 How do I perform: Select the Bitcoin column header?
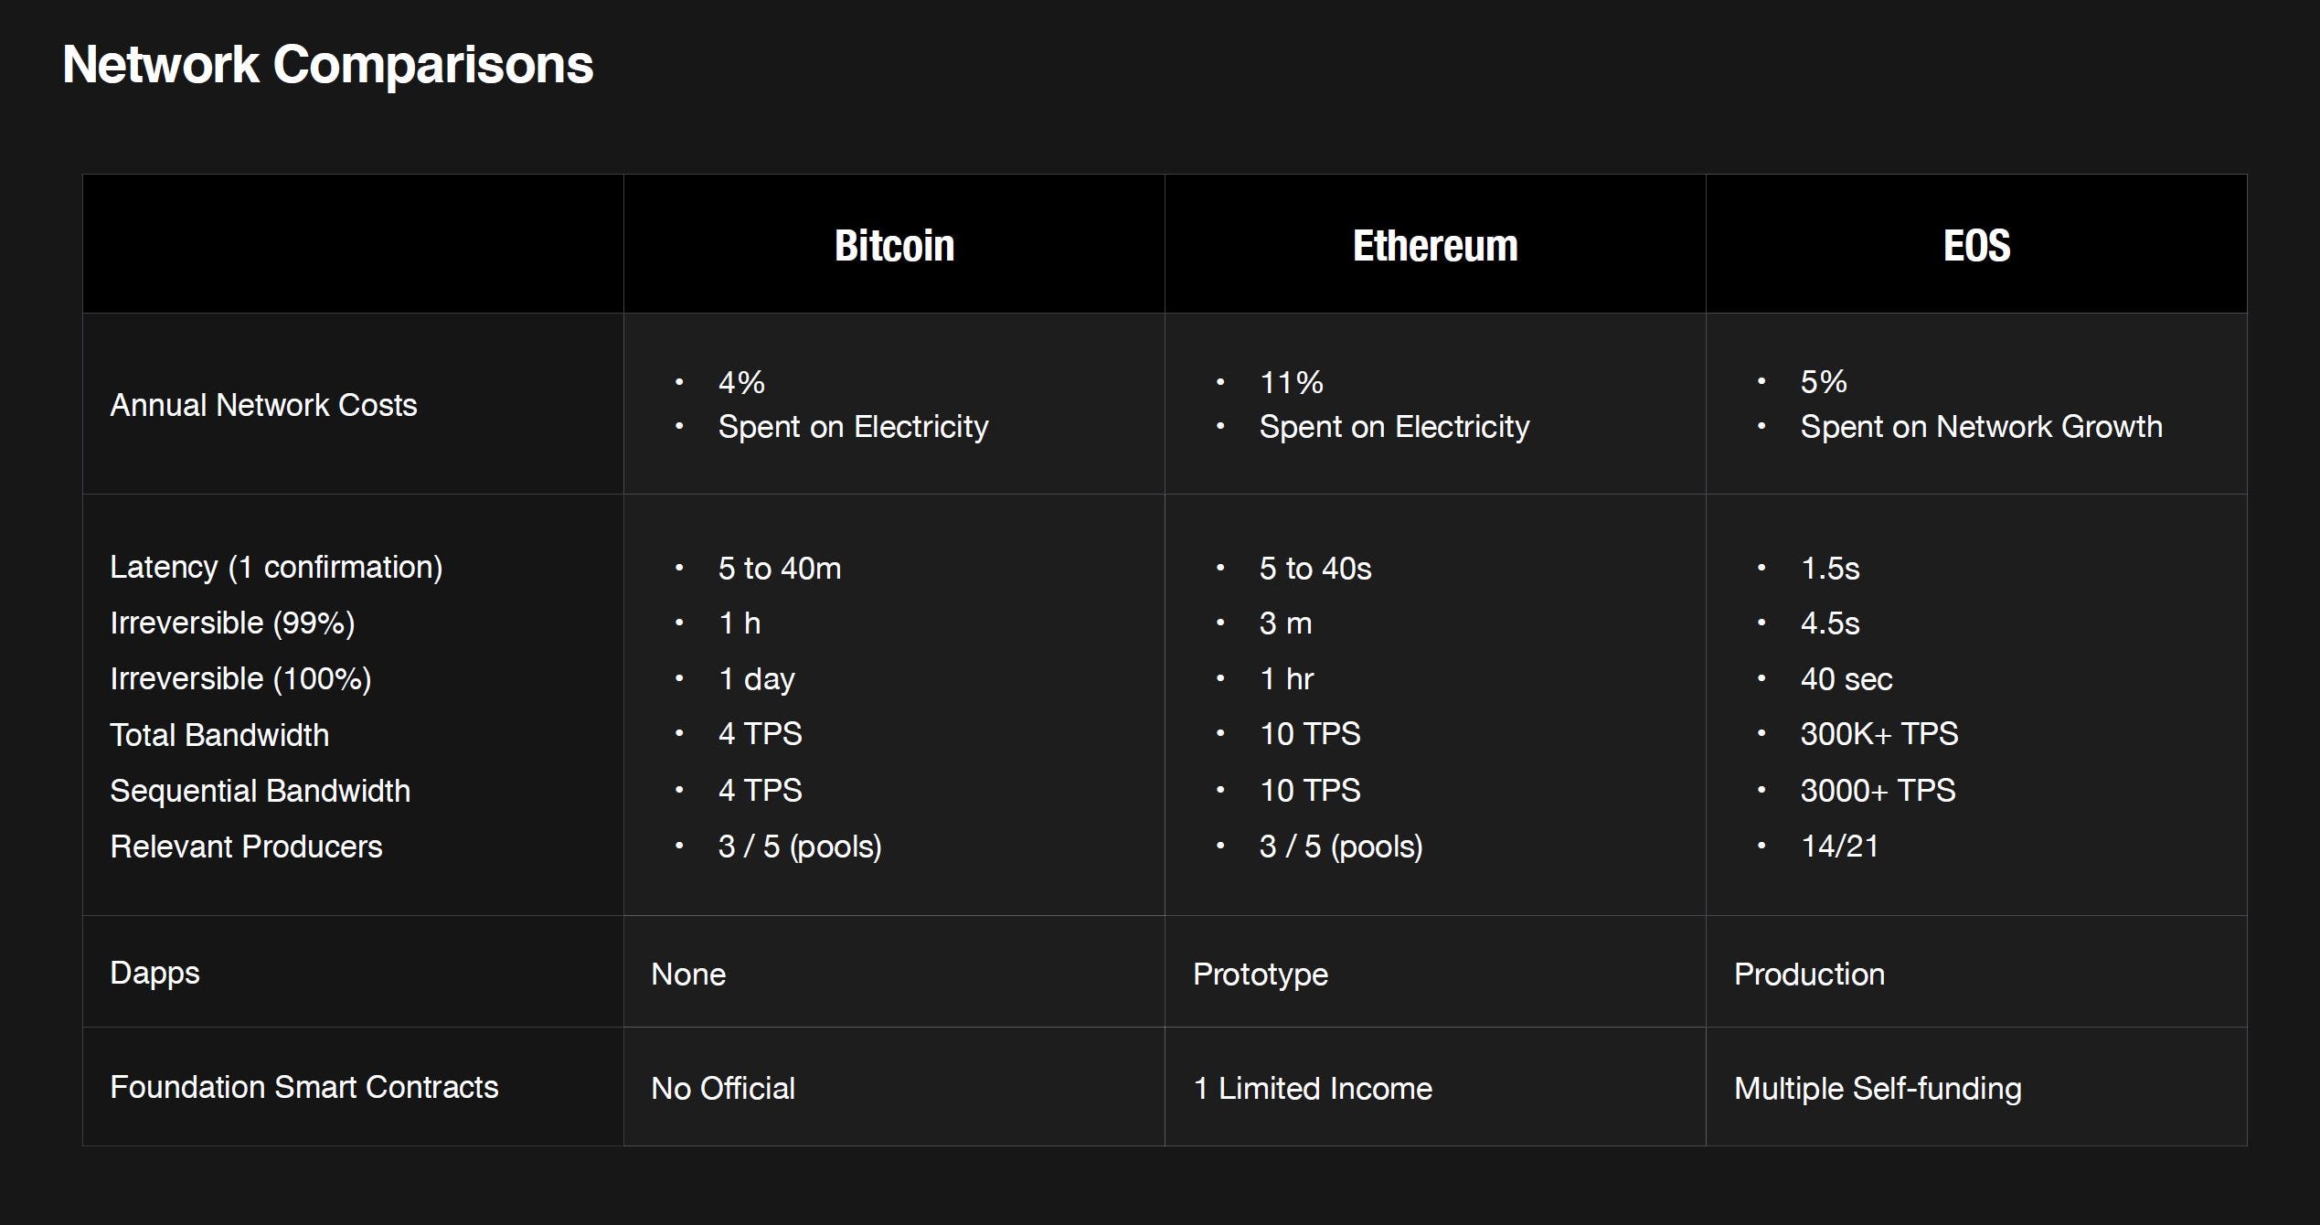click(894, 245)
